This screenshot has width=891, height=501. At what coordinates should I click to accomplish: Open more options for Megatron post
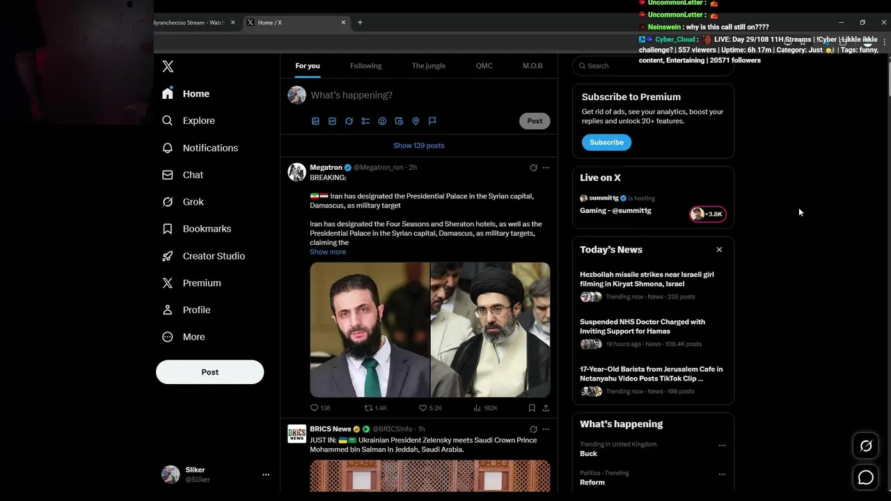(x=546, y=168)
